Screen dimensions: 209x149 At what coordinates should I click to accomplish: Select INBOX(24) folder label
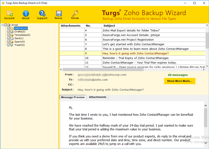21,28
